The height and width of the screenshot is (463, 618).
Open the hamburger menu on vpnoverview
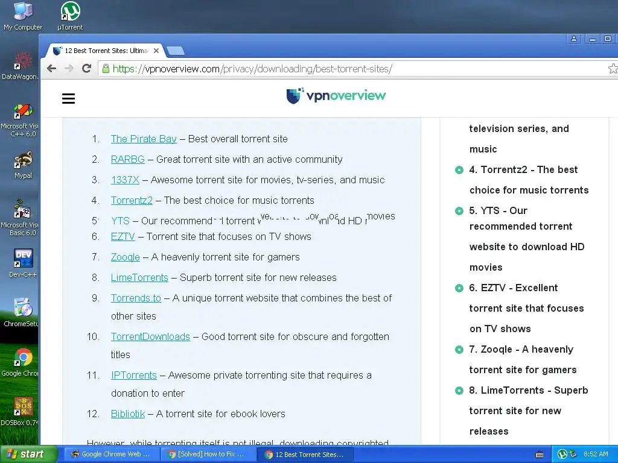[68, 98]
